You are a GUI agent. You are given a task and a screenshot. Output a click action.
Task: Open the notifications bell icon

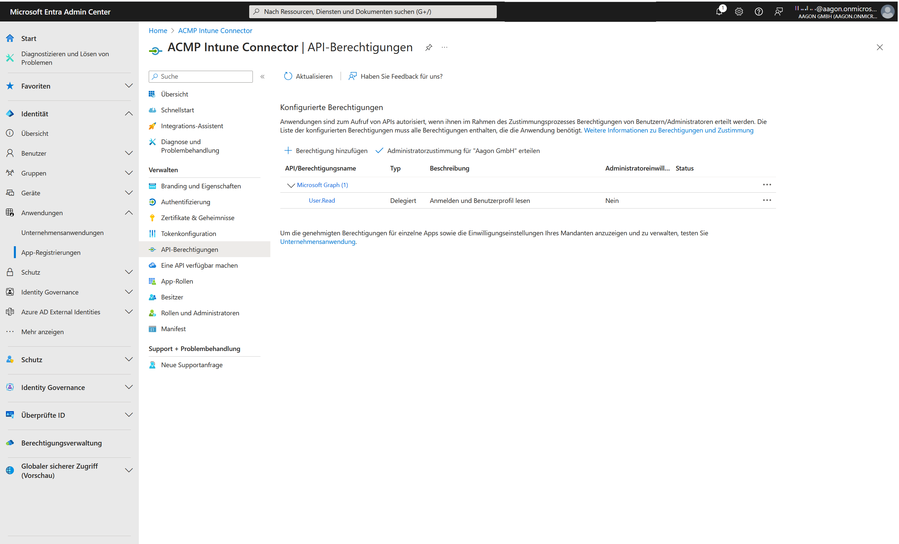coord(719,11)
